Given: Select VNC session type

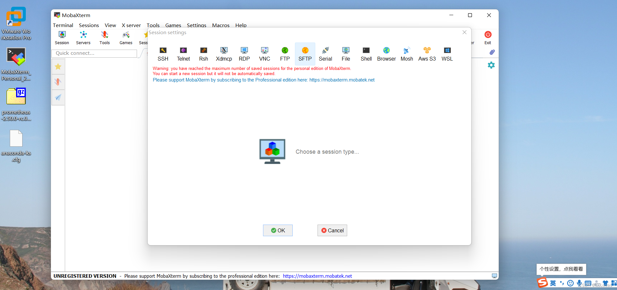Looking at the screenshot, I should point(265,54).
